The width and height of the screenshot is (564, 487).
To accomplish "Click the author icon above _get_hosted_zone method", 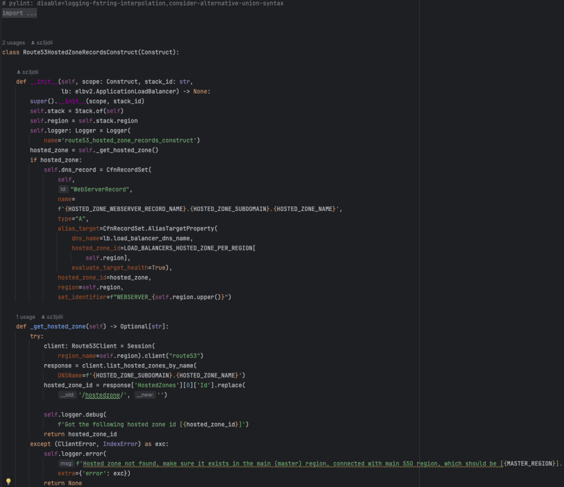I will click(43, 317).
